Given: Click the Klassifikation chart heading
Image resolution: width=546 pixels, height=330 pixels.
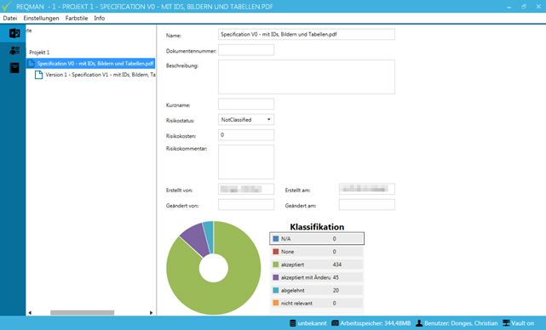Looking at the screenshot, I should click(x=317, y=227).
